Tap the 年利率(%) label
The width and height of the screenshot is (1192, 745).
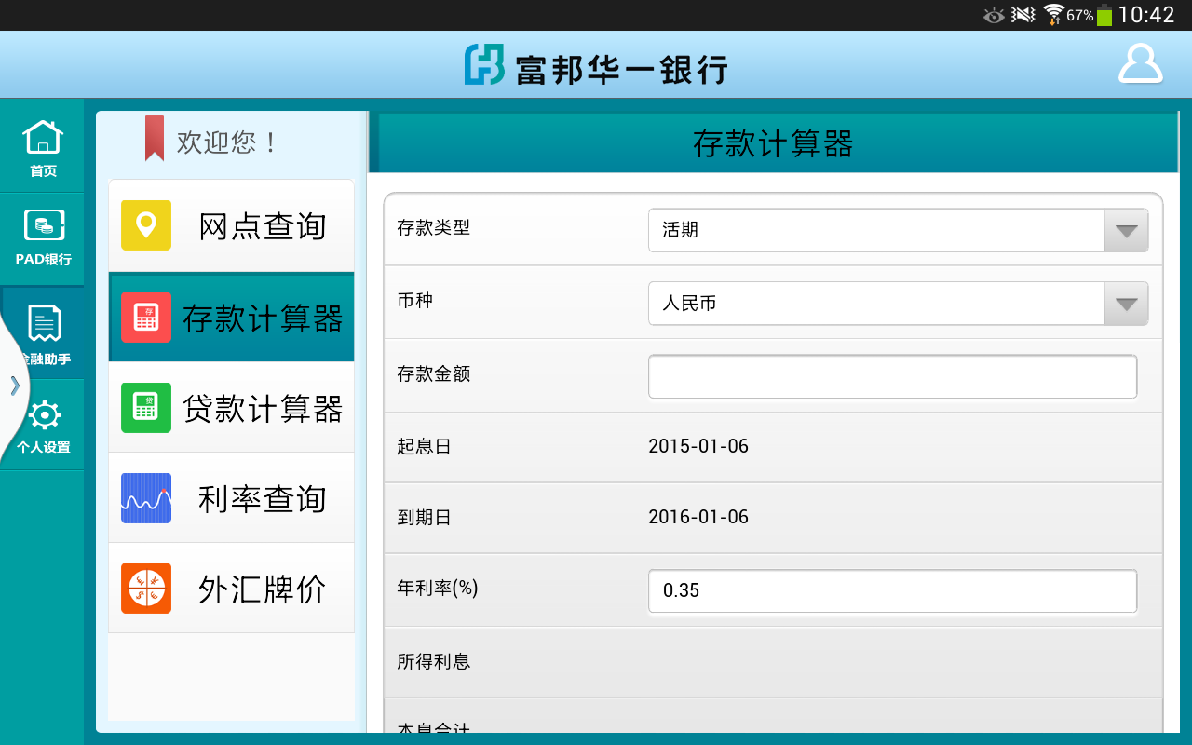(438, 588)
